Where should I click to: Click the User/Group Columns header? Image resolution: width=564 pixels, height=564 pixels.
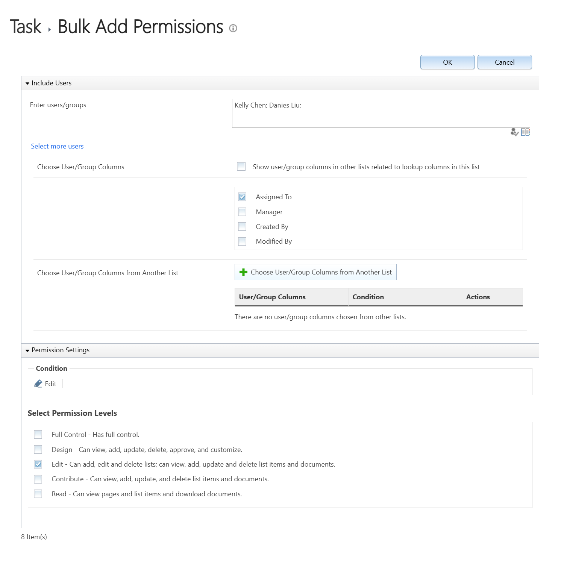point(272,297)
